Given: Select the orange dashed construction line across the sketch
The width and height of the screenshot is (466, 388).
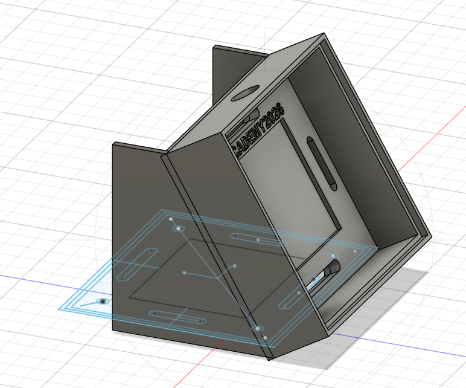Looking at the screenshot, I should point(229,276).
